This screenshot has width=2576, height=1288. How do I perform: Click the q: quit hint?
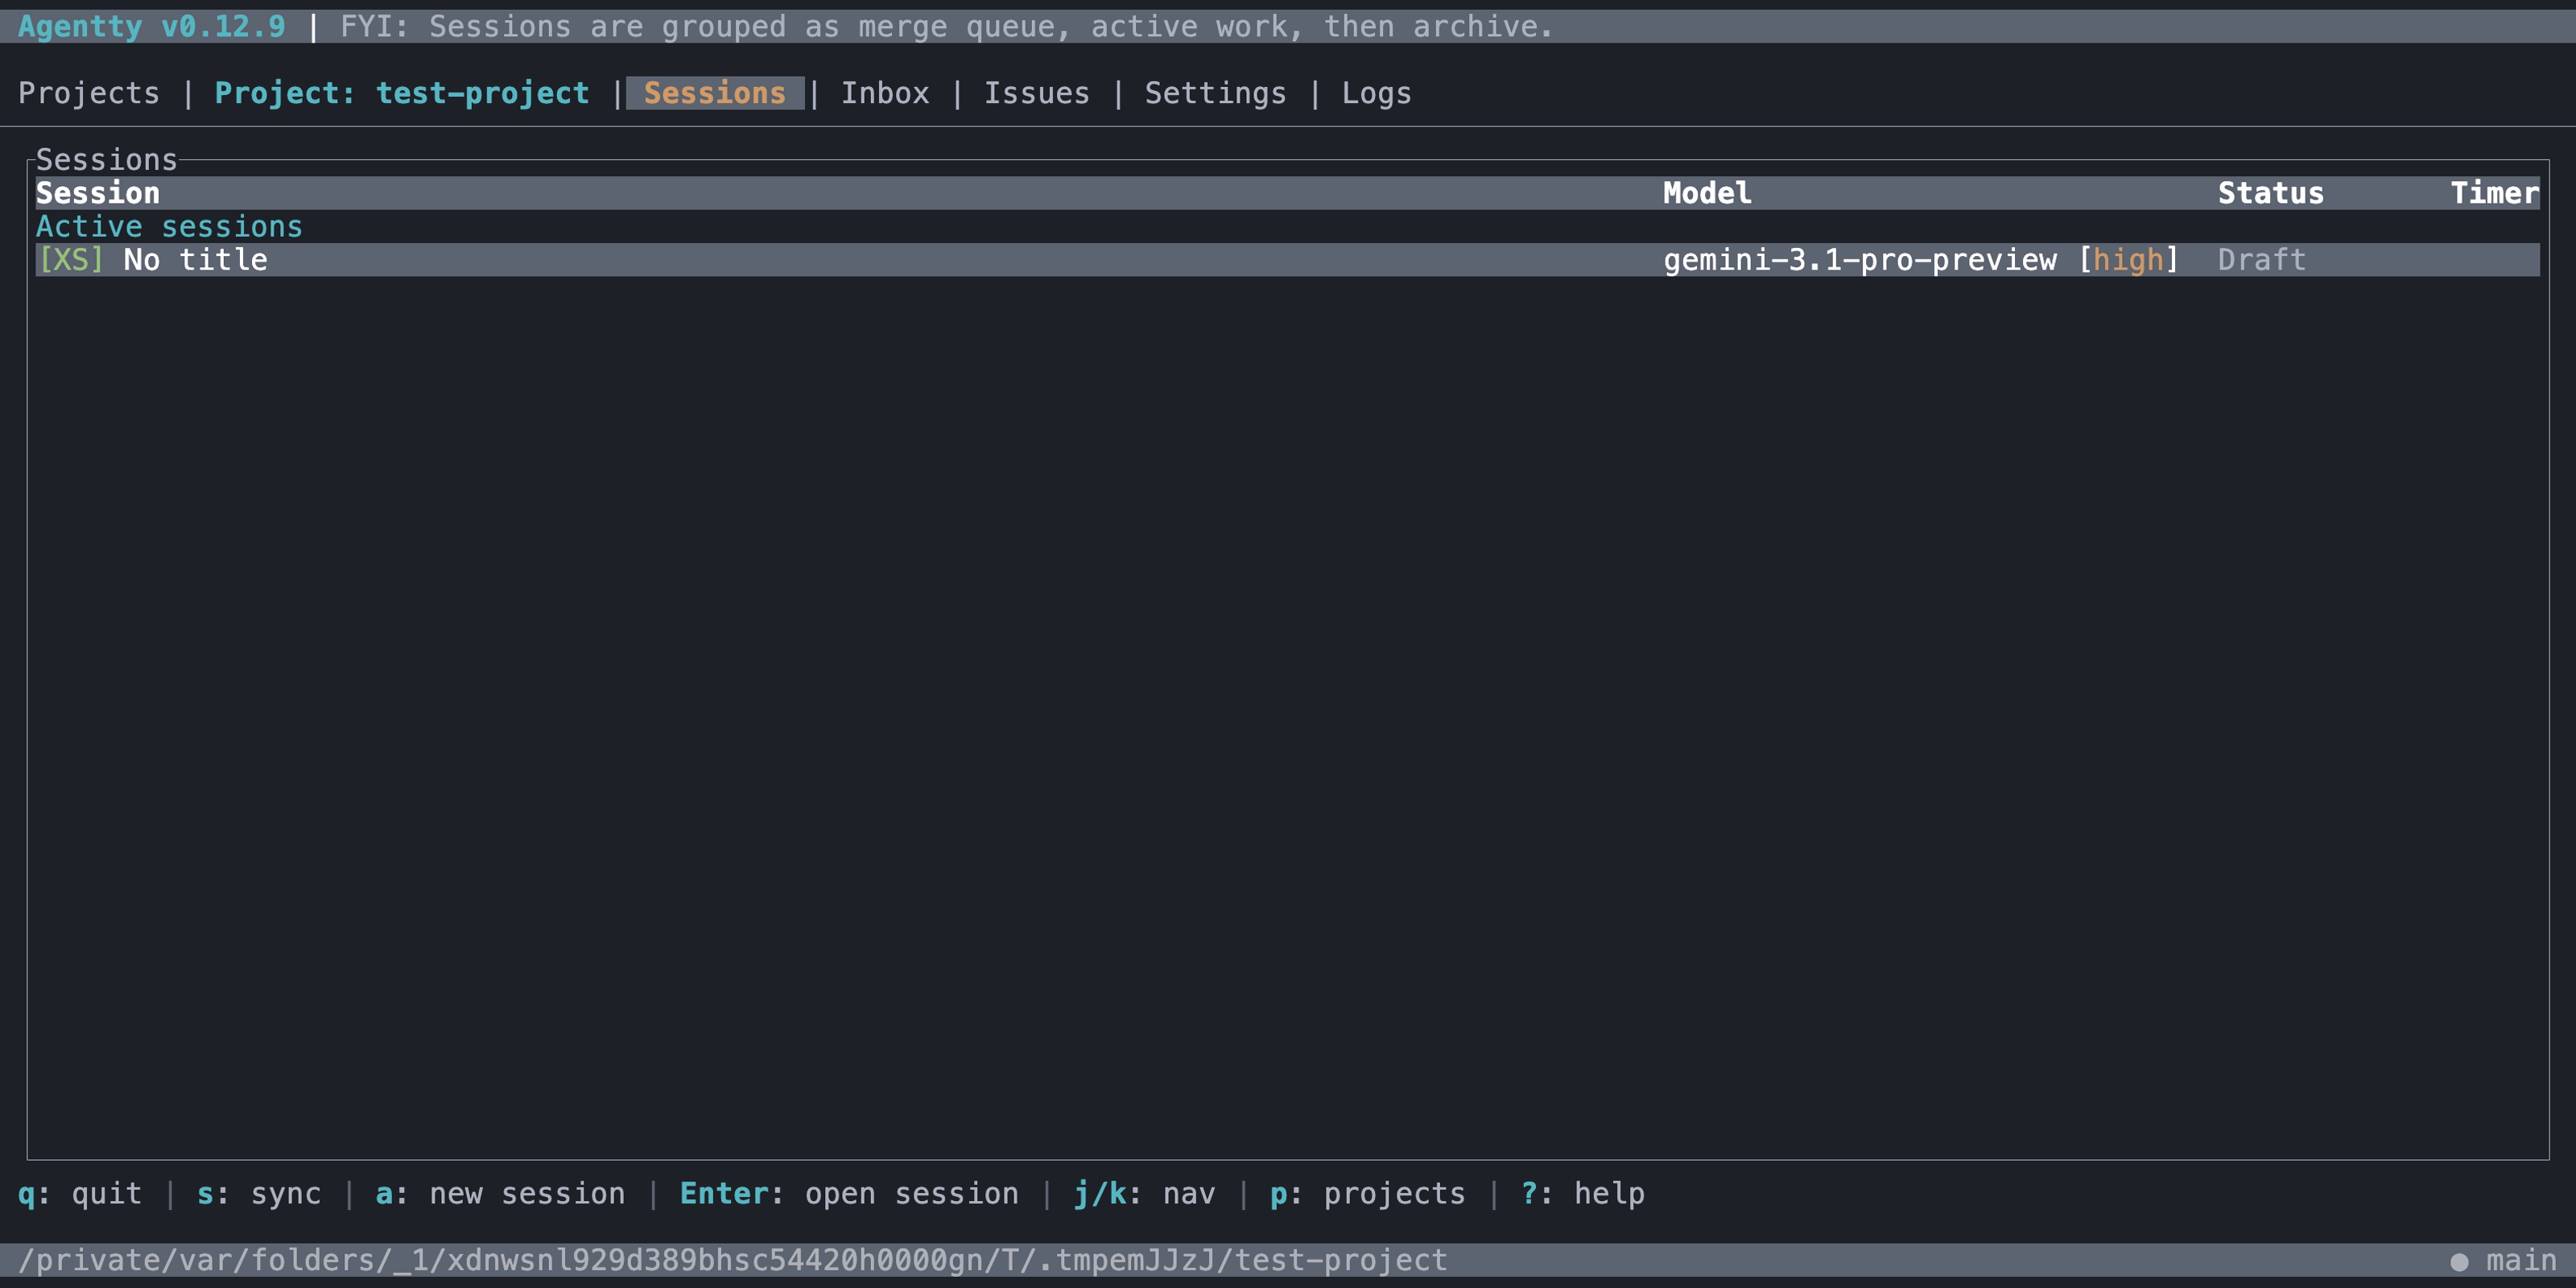click(x=80, y=1194)
